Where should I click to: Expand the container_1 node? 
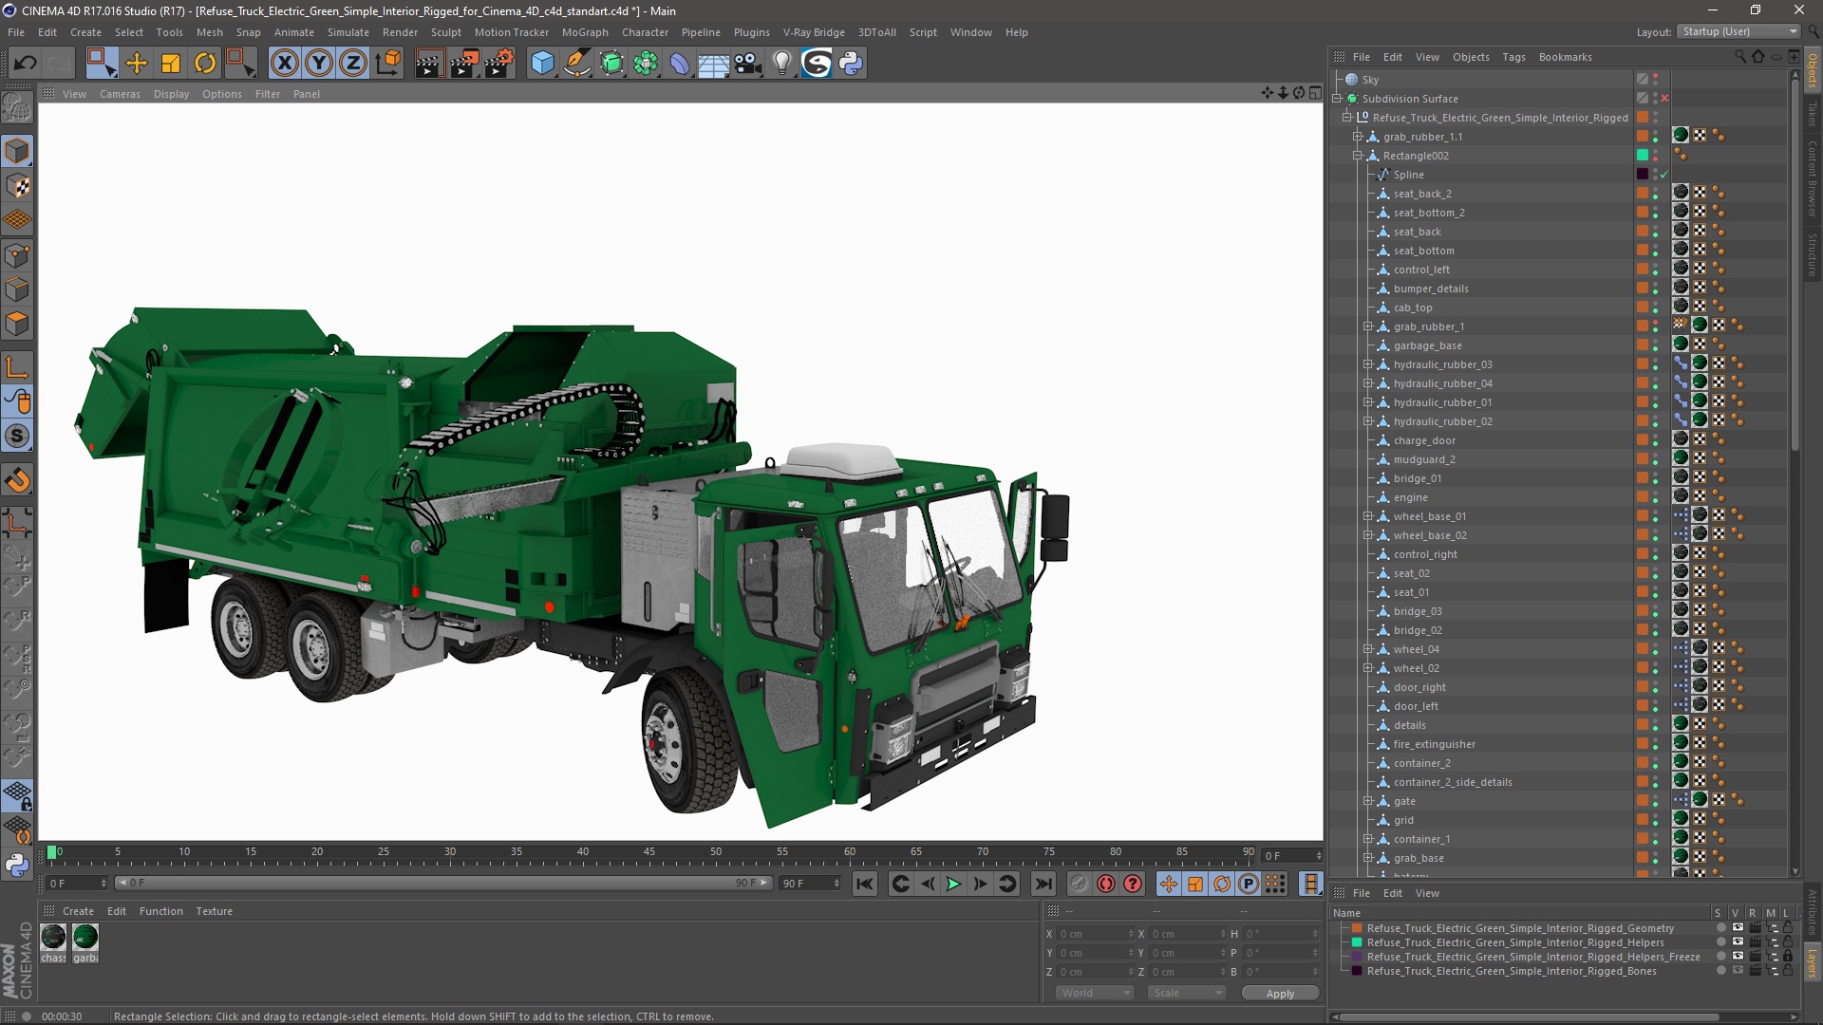[1368, 839]
